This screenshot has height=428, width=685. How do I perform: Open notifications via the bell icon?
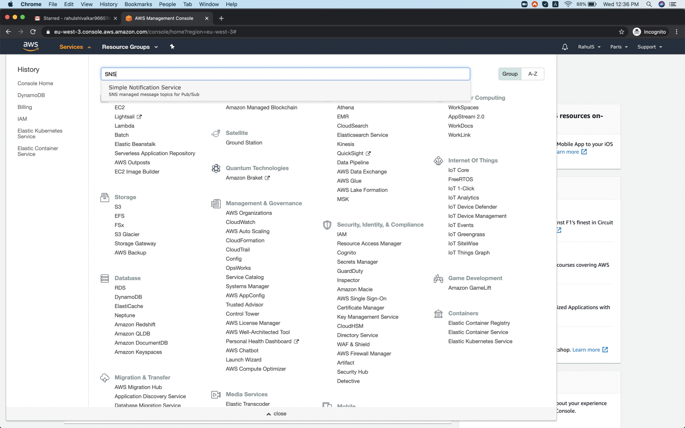[x=565, y=47]
